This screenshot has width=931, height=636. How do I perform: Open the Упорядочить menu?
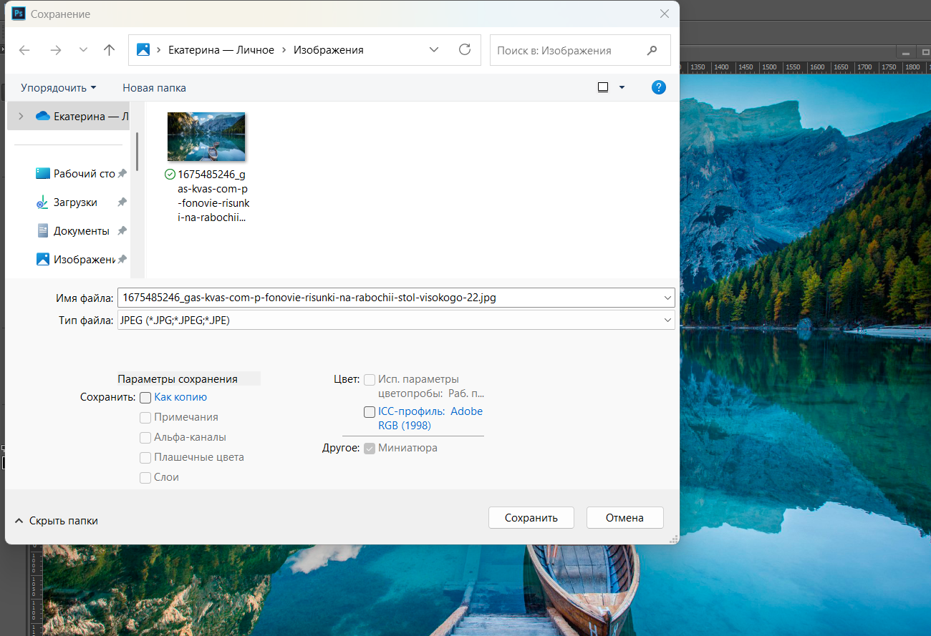pyautogui.click(x=59, y=88)
